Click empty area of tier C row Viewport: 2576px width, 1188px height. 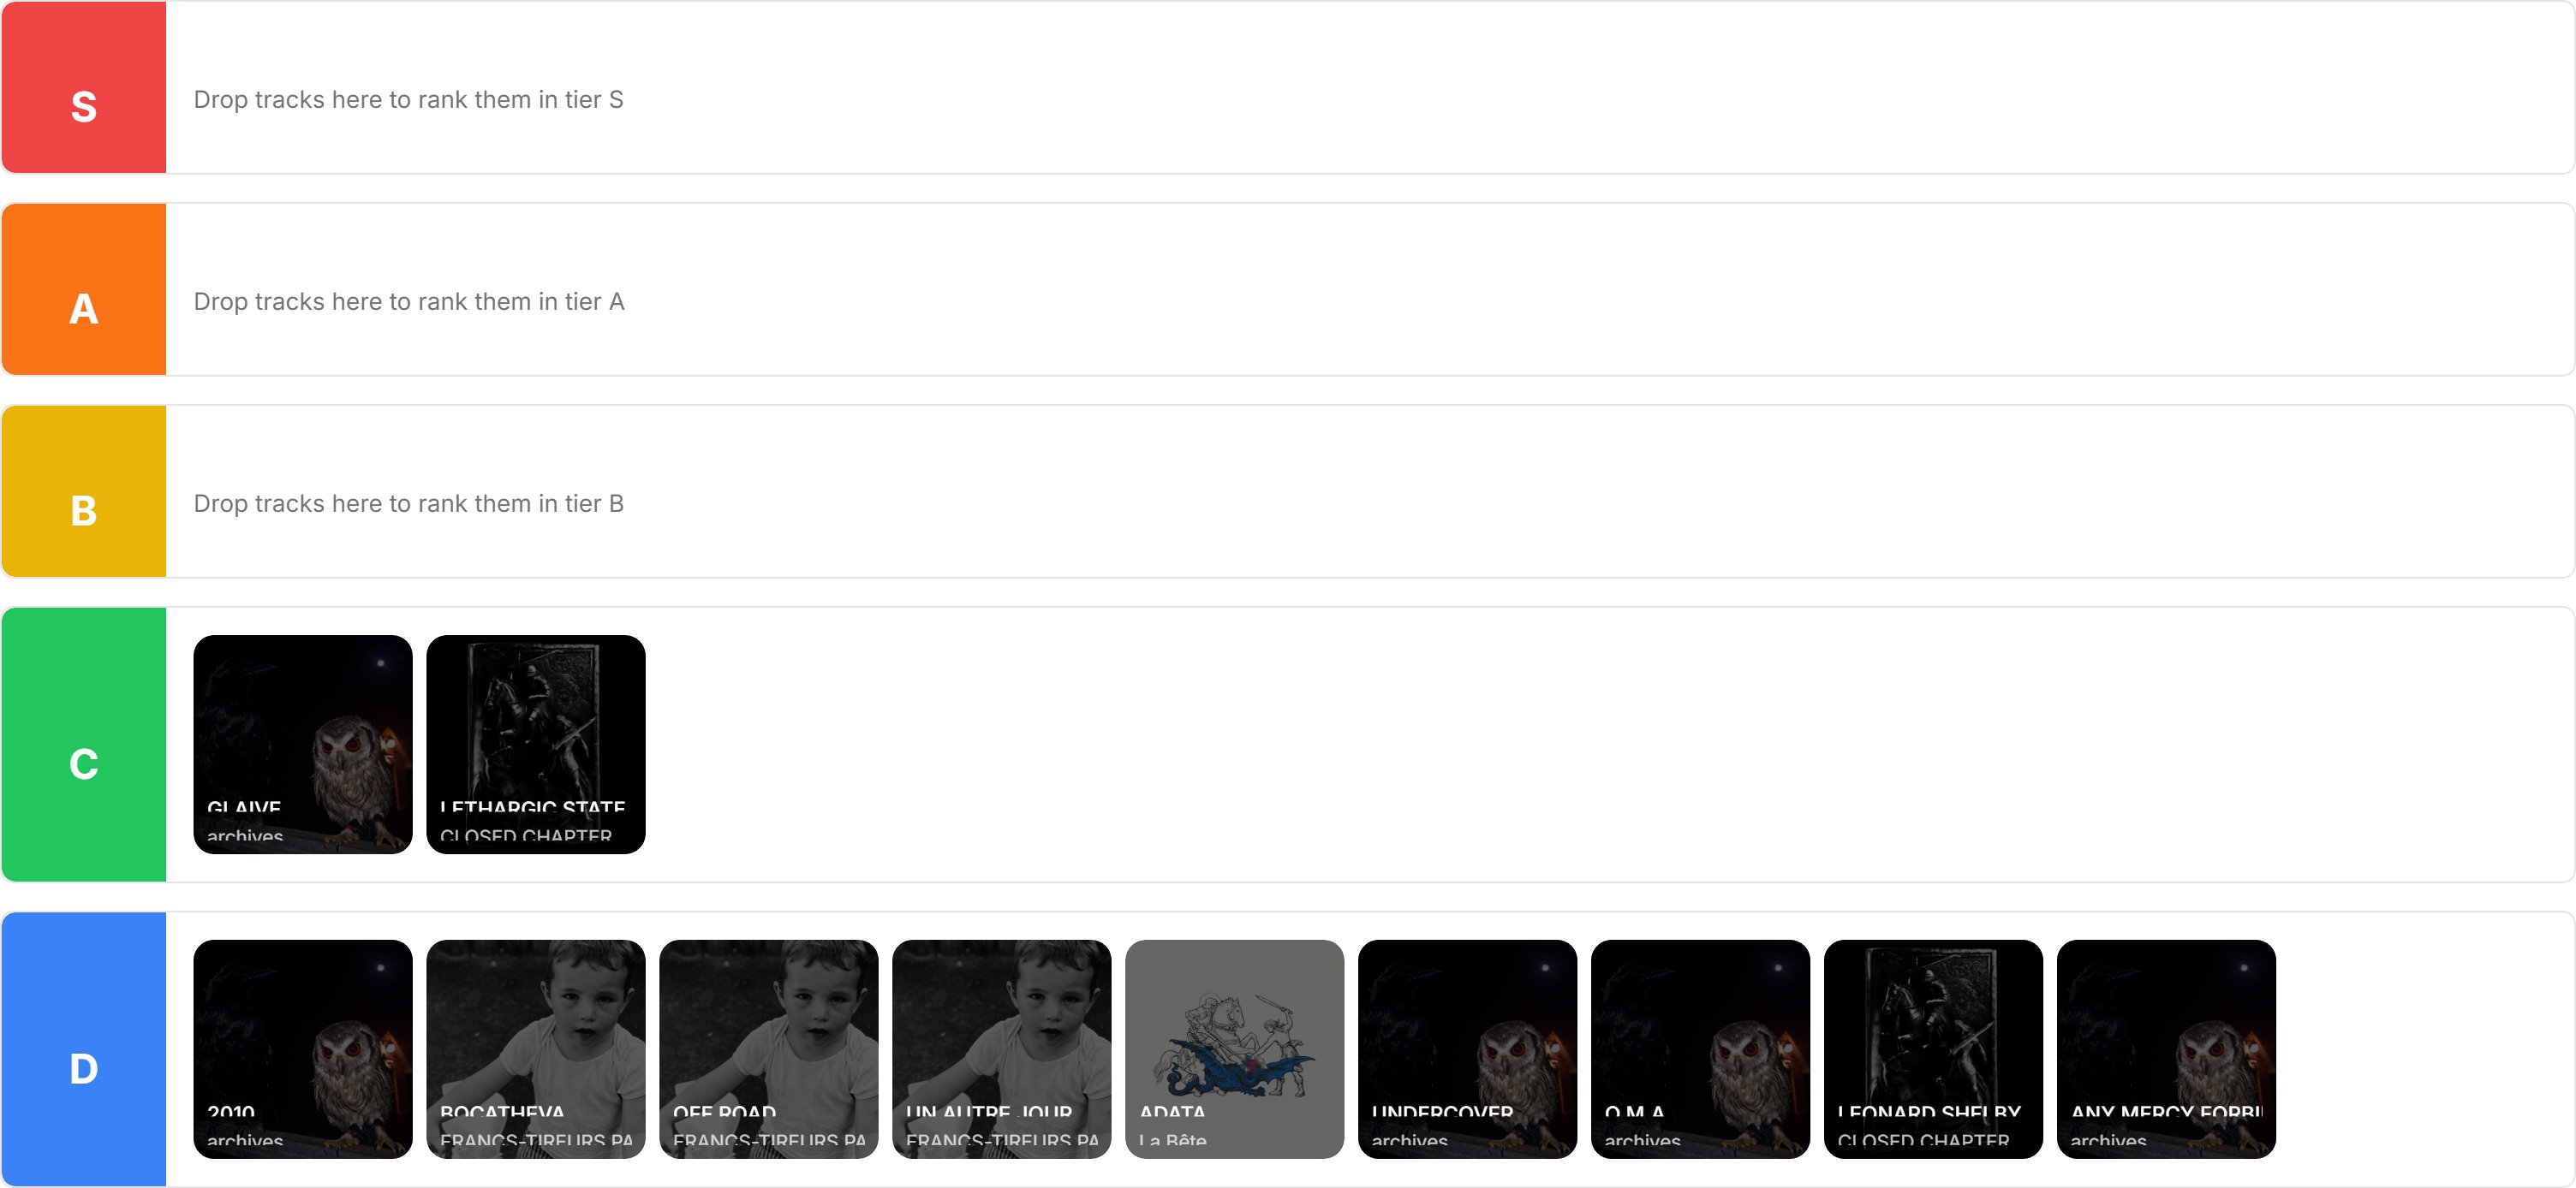click(x=1600, y=745)
